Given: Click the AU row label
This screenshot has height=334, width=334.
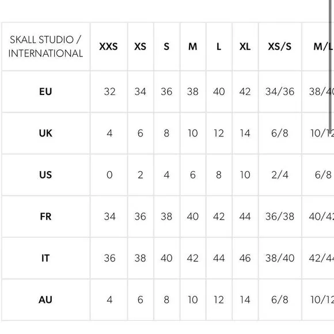Looking at the screenshot, I should tap(45, 300).
